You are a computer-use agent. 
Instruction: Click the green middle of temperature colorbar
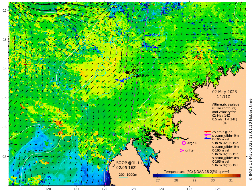click(x=196, y=176)
